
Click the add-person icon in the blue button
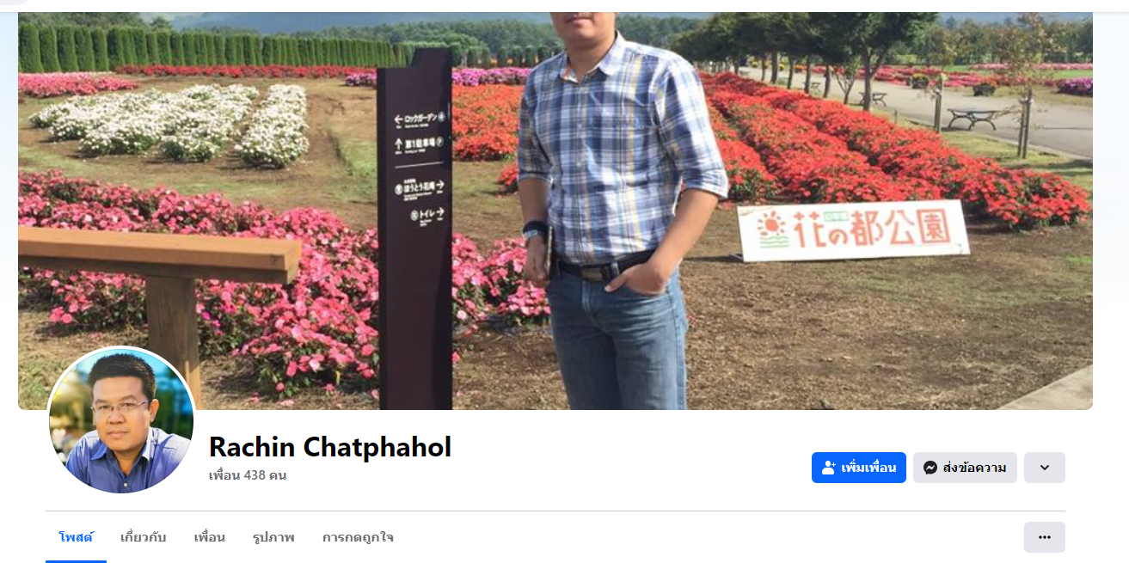tap(829, 468)
